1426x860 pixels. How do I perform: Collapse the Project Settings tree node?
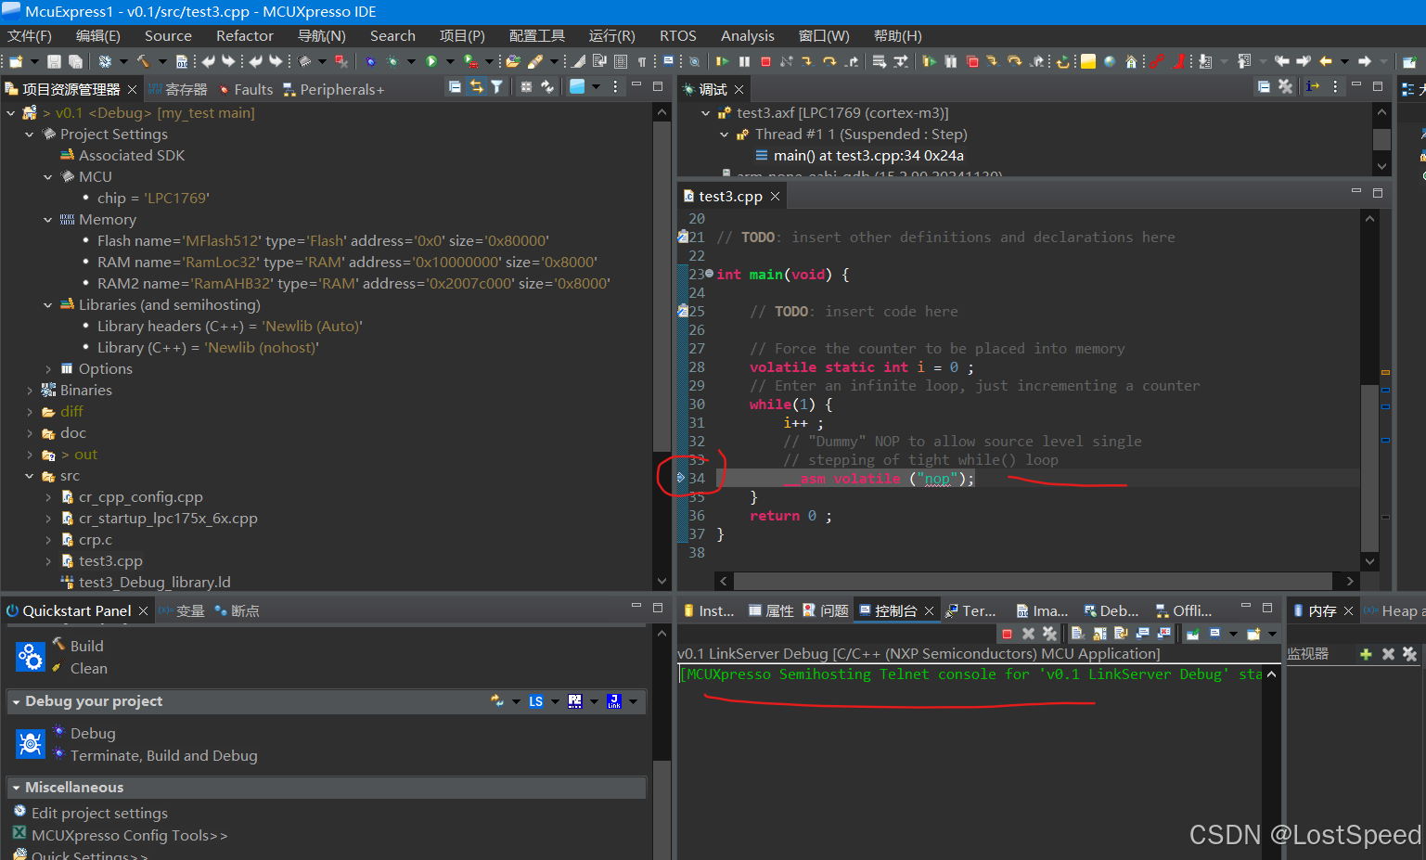[x=29, y=135]
